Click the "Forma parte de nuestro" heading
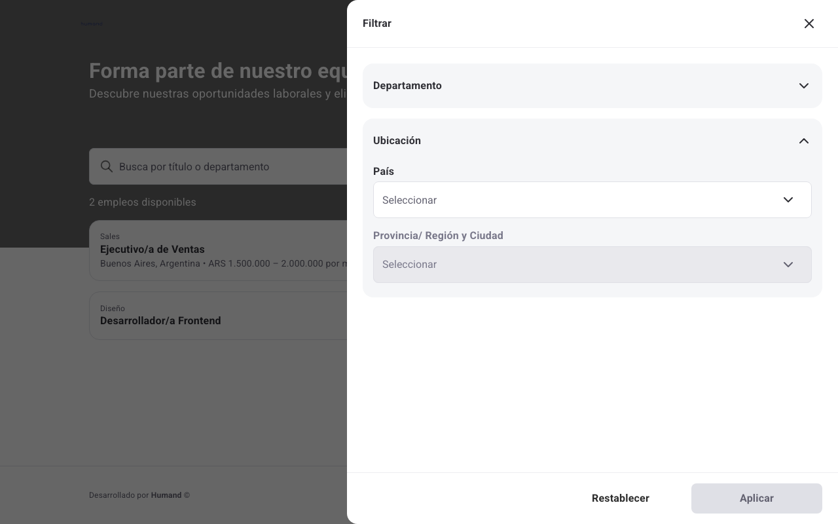838x524 pixels. [x=218, y=71]
